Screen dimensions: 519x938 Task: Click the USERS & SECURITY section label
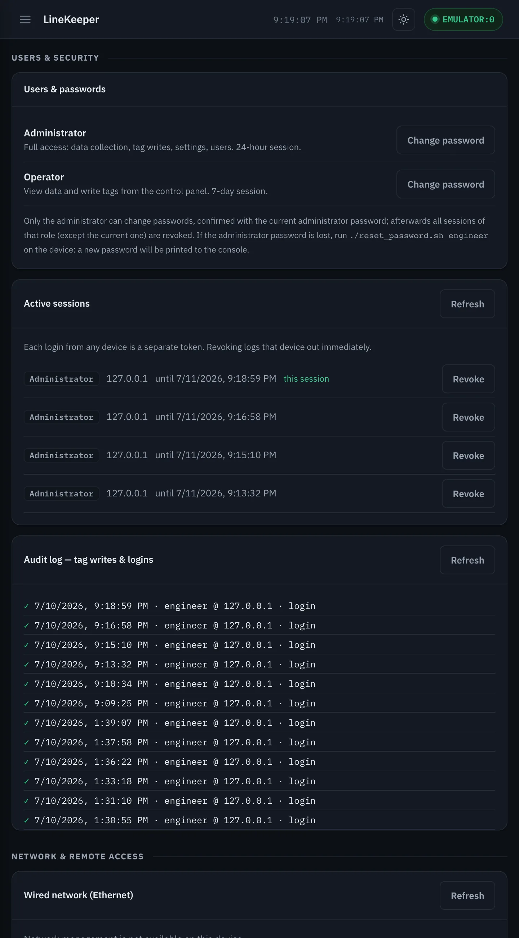tap(55, 58)
